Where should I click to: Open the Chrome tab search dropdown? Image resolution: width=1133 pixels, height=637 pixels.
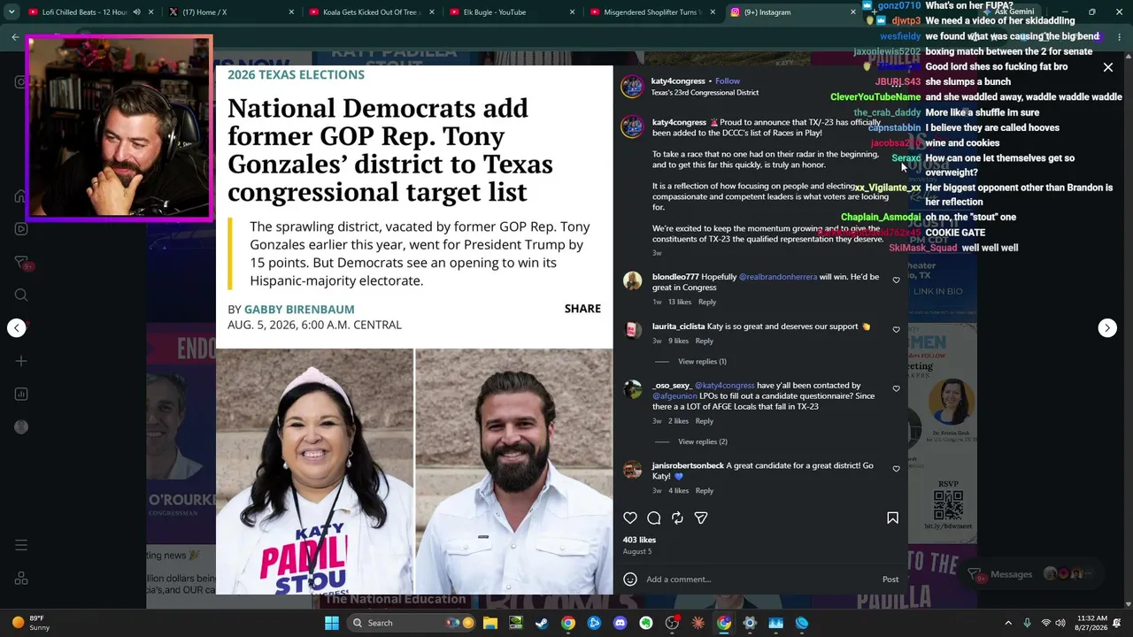[x=12, y=12]
